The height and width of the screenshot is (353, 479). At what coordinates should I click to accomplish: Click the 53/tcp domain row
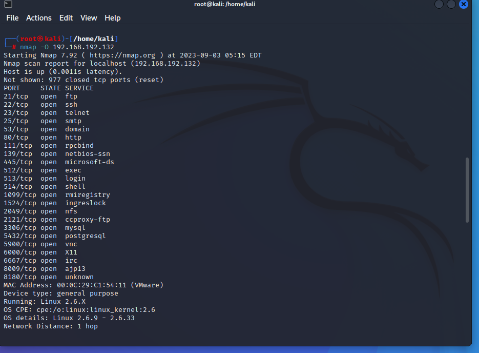point(47,129)
